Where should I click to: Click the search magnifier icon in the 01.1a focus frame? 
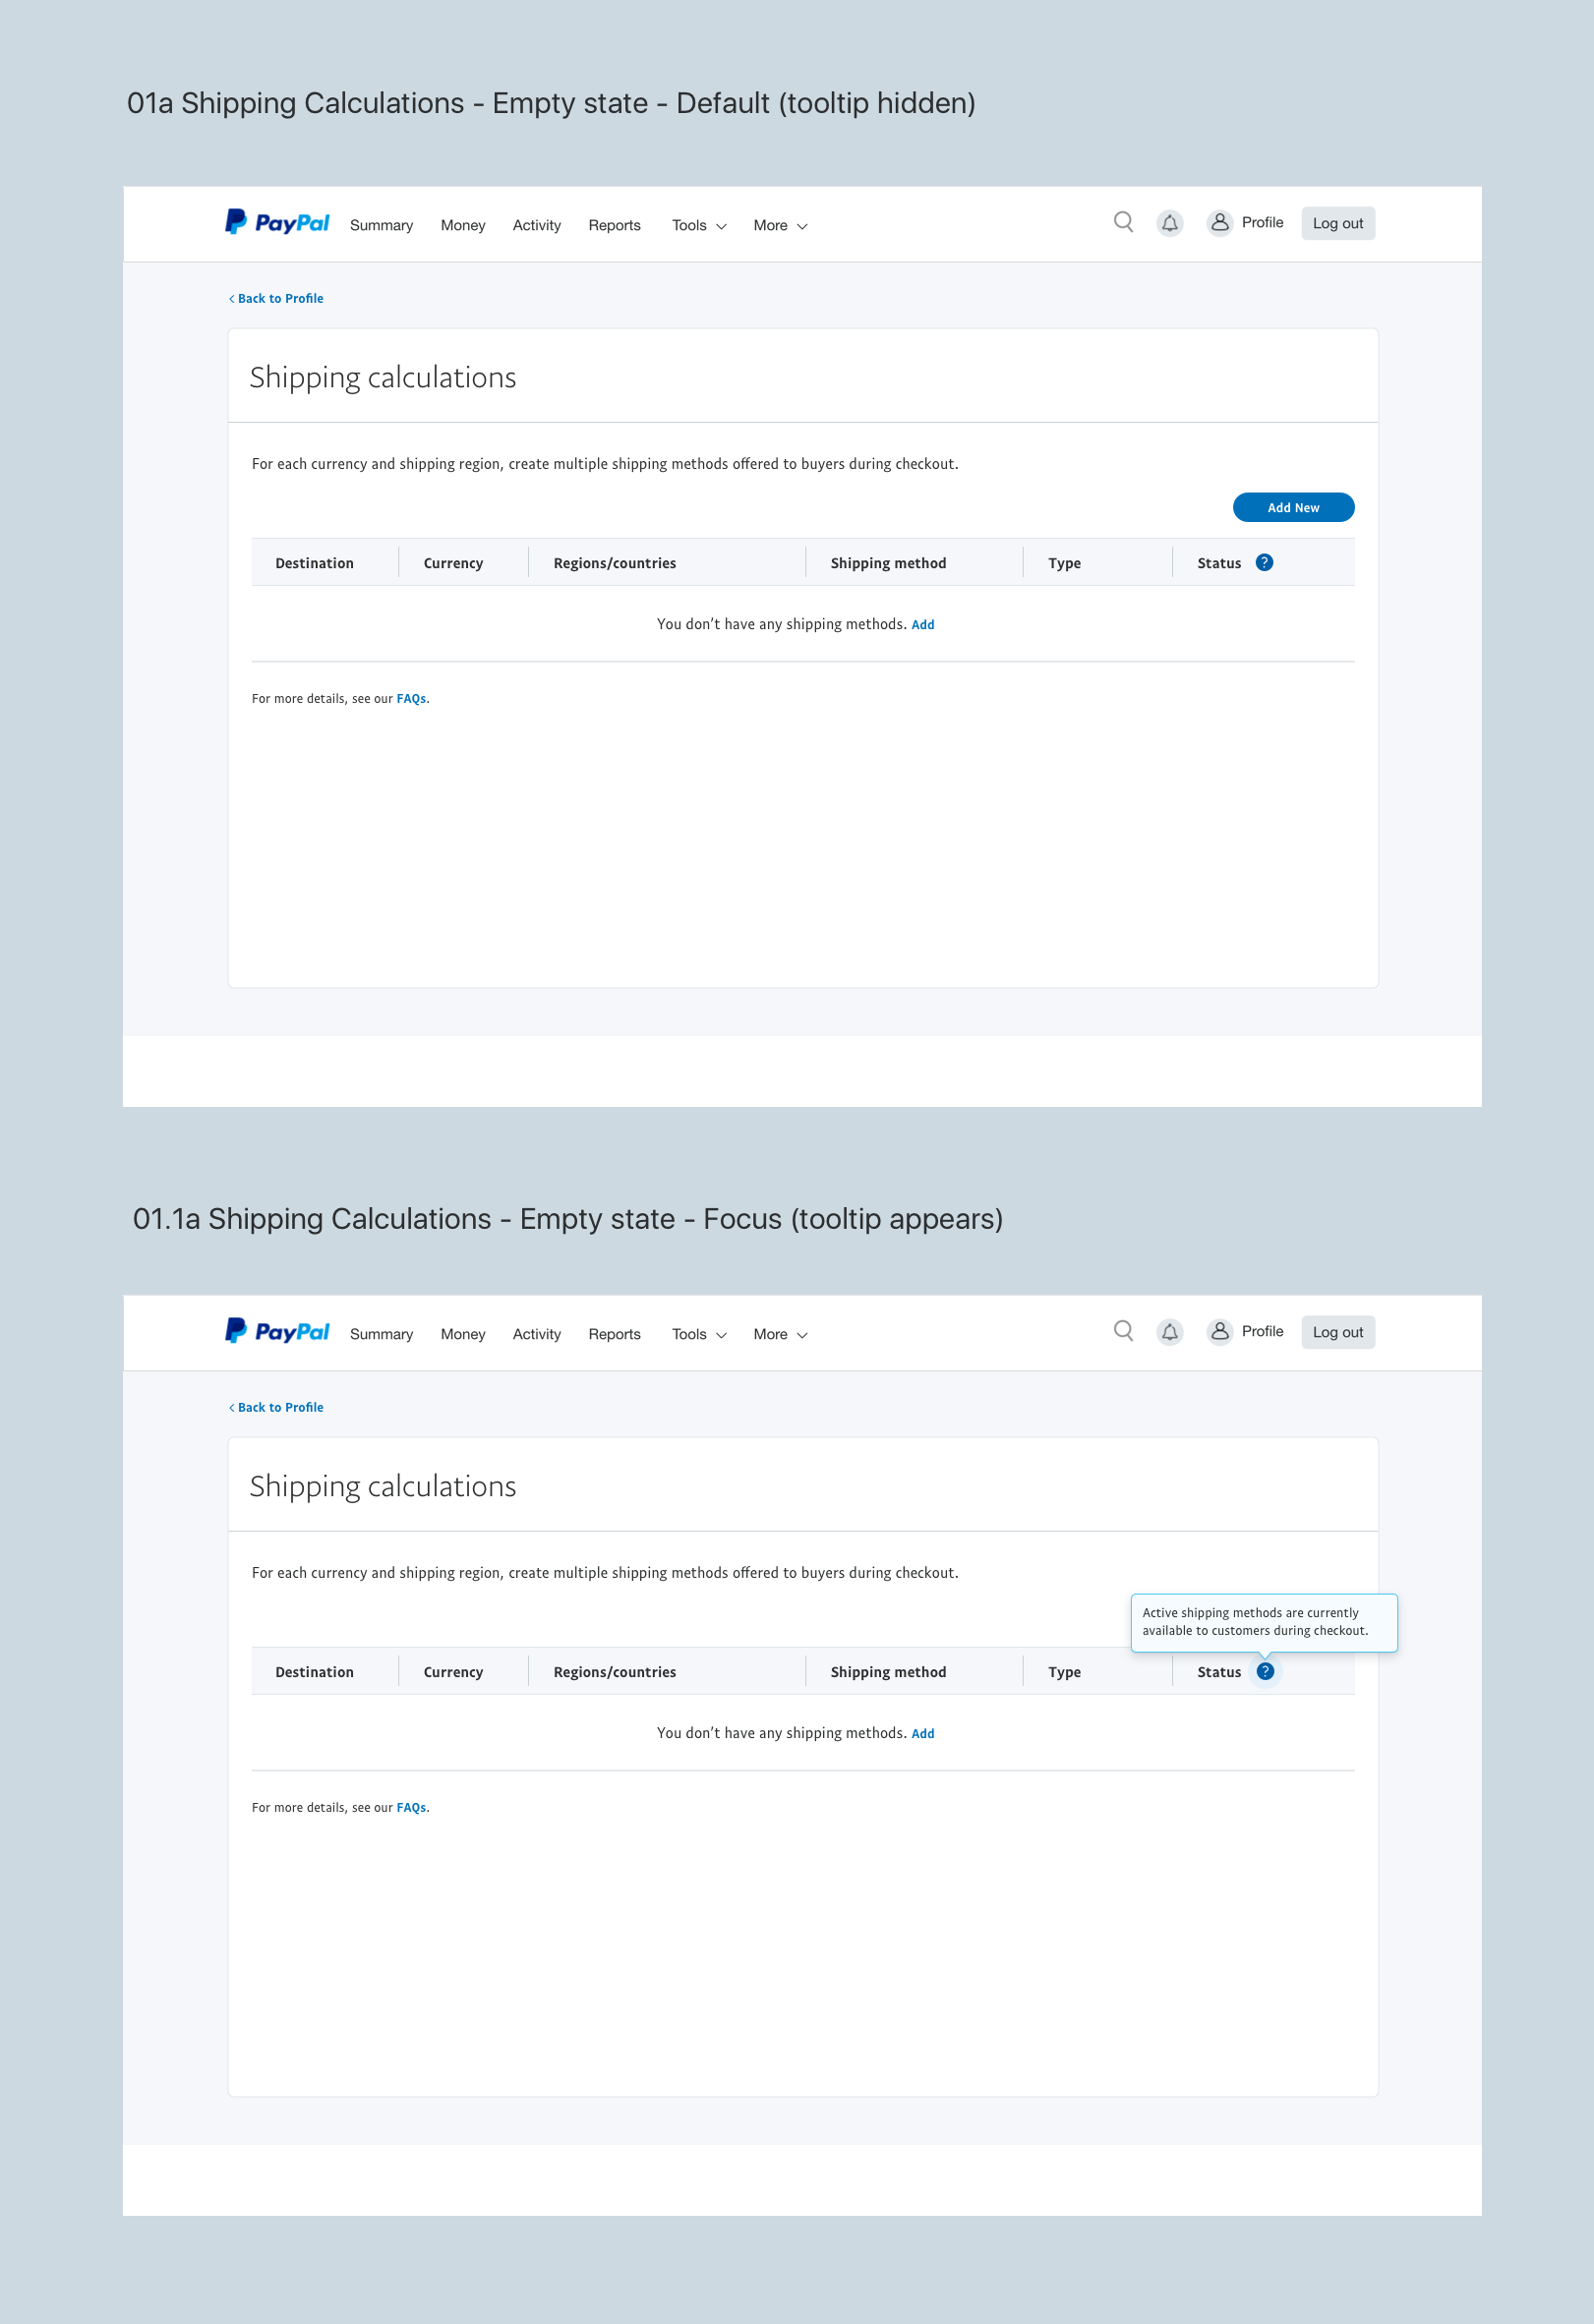pyautogui.click(x=1123, y=1331)
